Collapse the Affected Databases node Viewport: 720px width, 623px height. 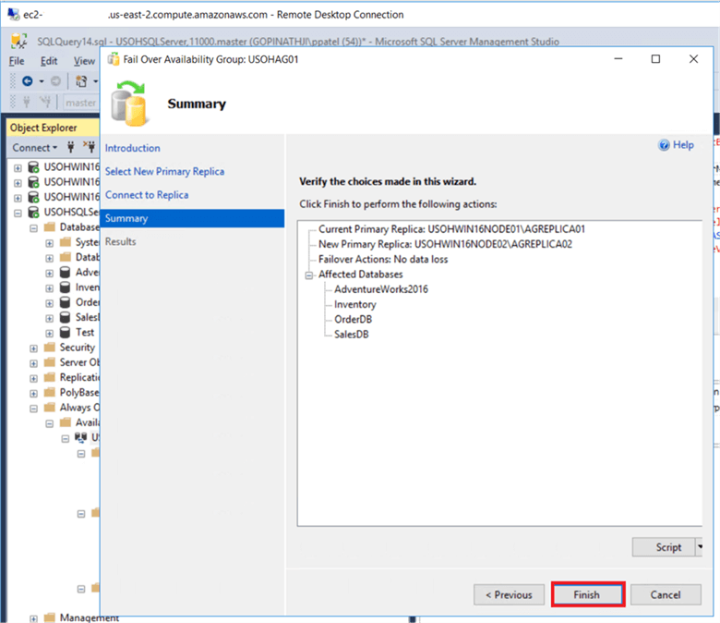click(x=309, y=275)
